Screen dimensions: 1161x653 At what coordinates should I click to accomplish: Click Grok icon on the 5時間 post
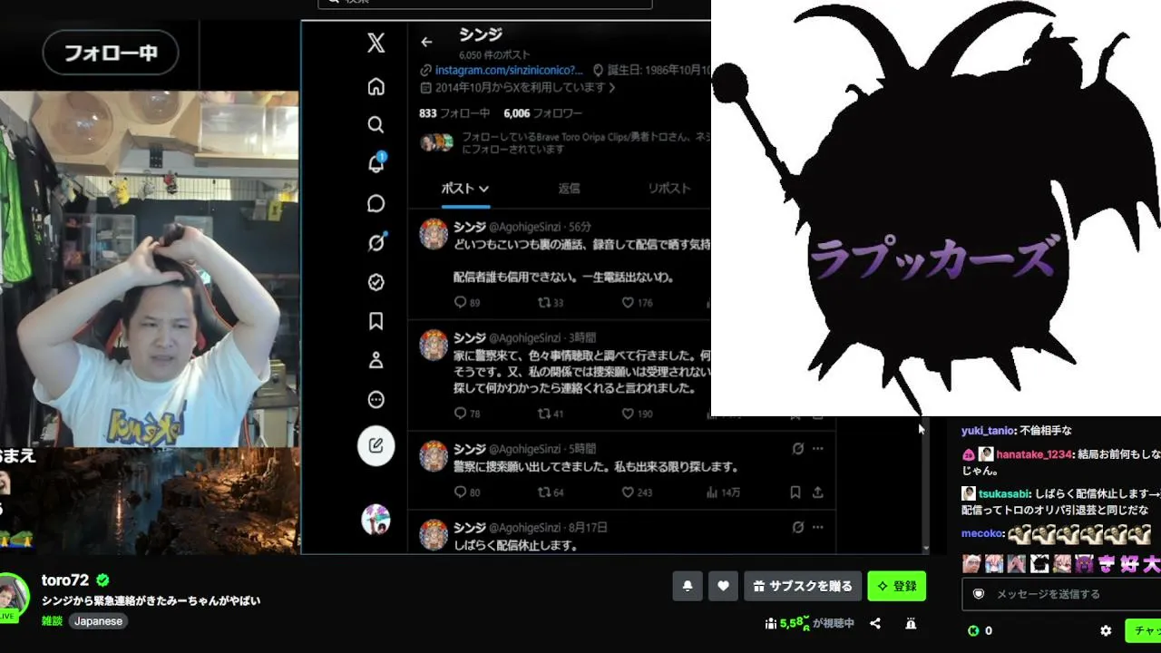(x=797, y=449)
